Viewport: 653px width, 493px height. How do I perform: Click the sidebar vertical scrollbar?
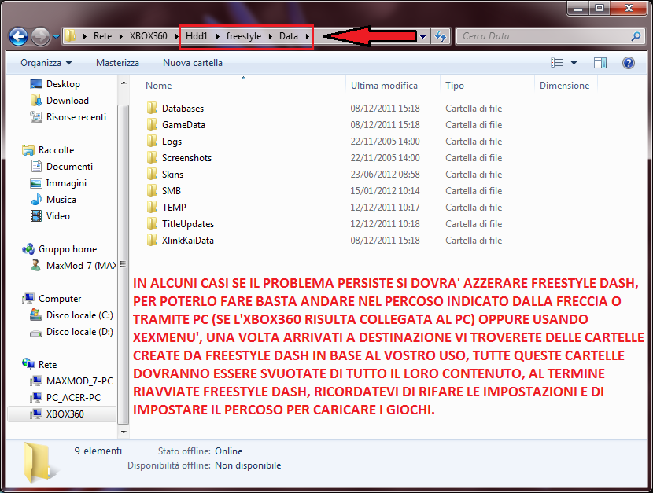click(x=124, y=236)
